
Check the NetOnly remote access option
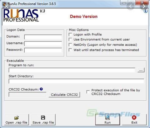[x=70, y=45]
